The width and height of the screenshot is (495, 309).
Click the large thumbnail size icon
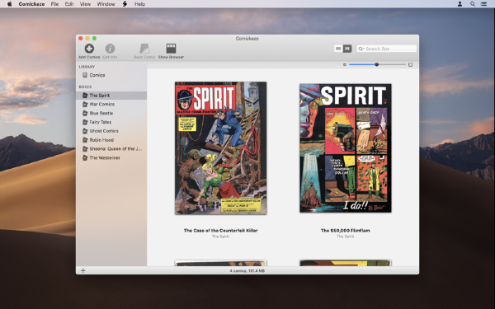coord(410,64)
